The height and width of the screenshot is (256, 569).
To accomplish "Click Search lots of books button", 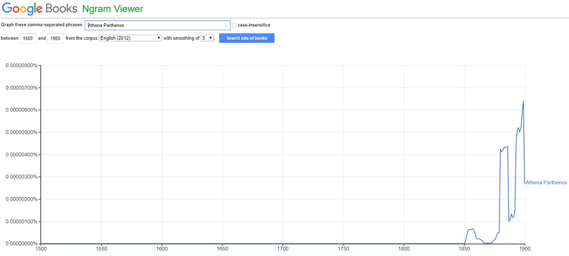I will (247, 38).
